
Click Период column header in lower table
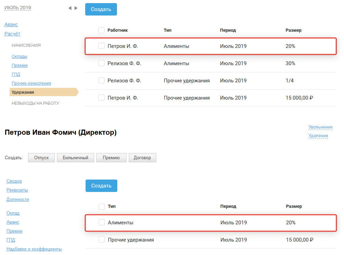228,206
